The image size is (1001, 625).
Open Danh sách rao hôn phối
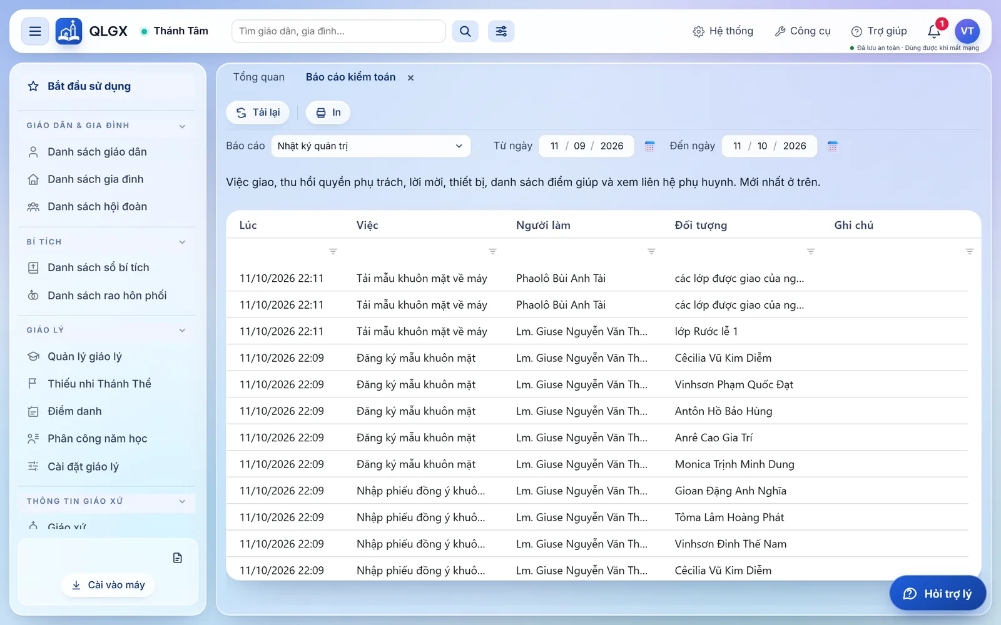click(x=106, y=296)
